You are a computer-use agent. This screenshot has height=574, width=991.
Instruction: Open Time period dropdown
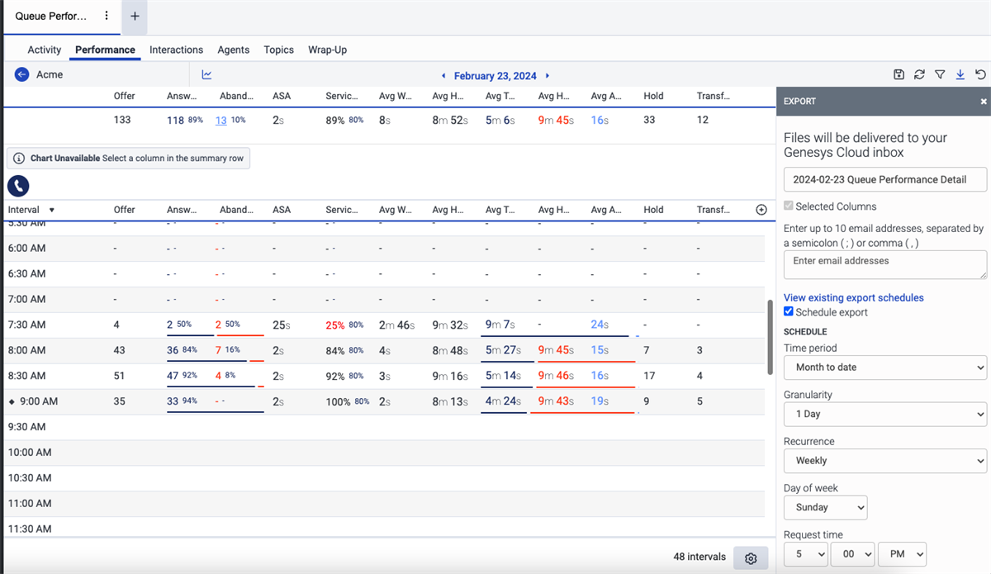coord(885,367)
